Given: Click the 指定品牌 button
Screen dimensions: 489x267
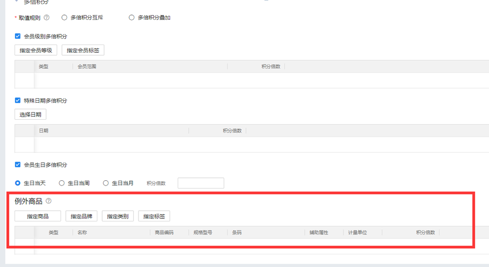Looking at the screenshot, I should (x=81, y=216).
